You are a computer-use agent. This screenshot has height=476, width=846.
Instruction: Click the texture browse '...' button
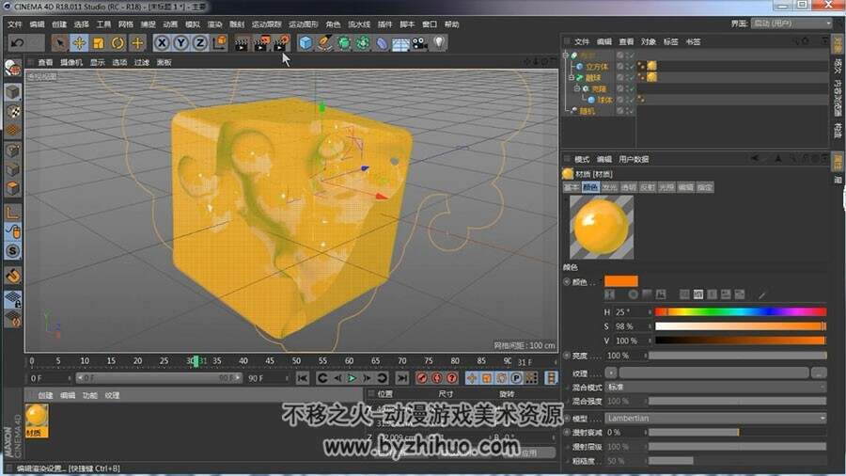pos(819,373)
